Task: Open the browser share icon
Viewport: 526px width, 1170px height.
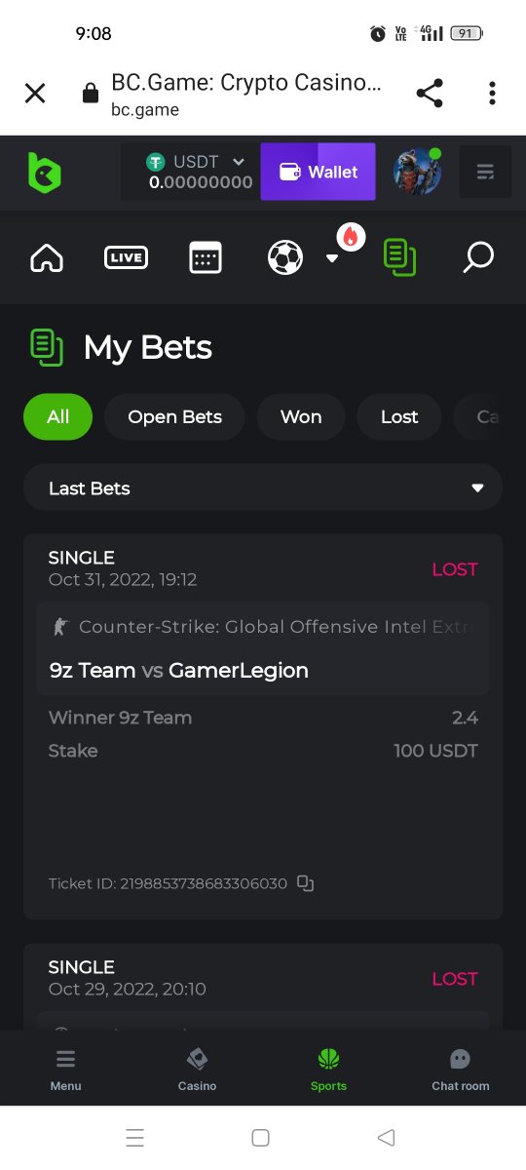Action: click(430, 94)
